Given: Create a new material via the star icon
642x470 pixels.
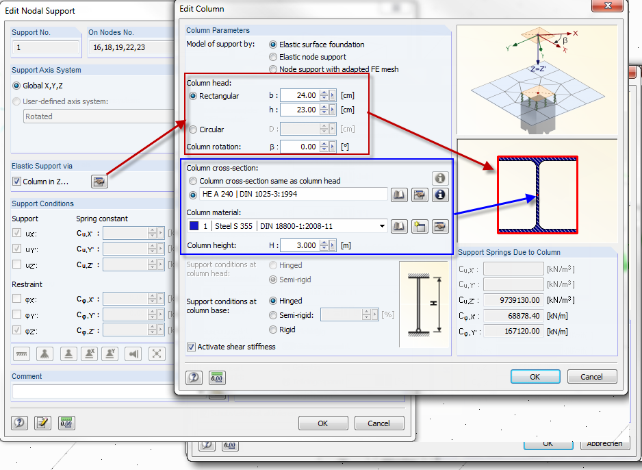Looking at the screenshot, I should tap(420, 225).
